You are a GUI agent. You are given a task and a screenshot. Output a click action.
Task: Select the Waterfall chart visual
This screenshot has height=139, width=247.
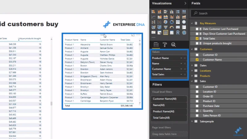point(153,22)
